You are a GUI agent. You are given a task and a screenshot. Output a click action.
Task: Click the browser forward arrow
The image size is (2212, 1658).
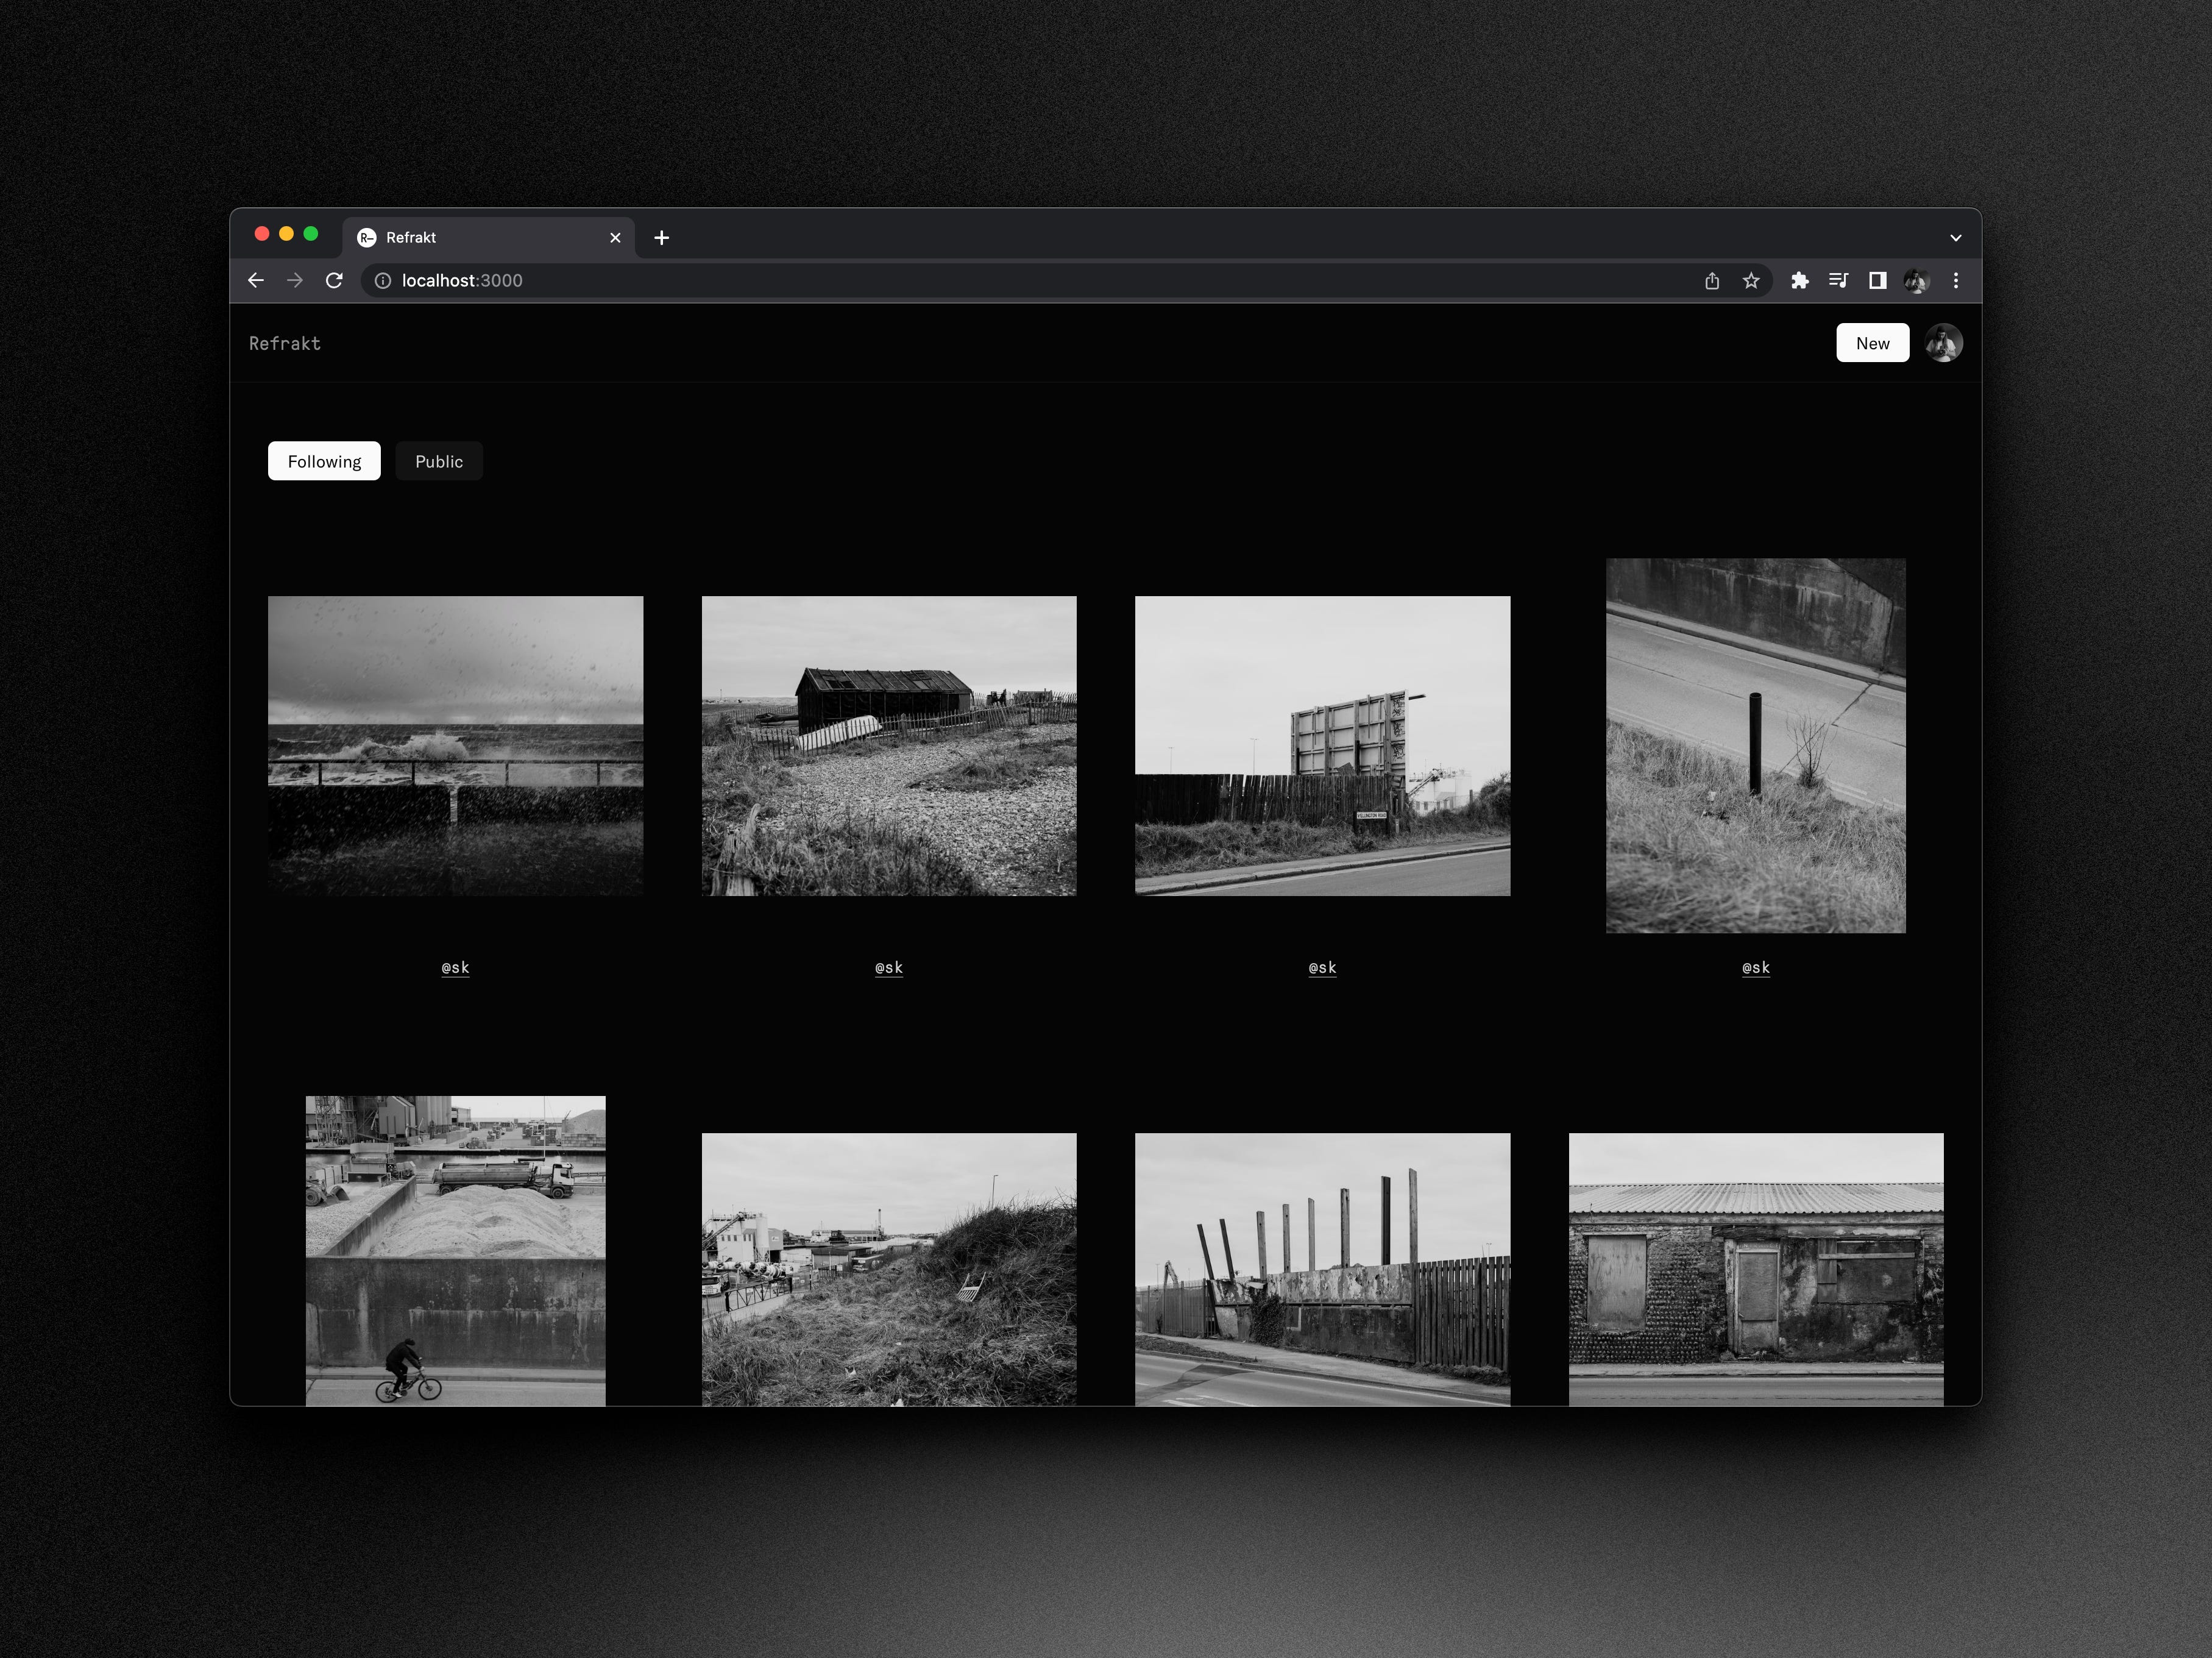tap(295, 280)
